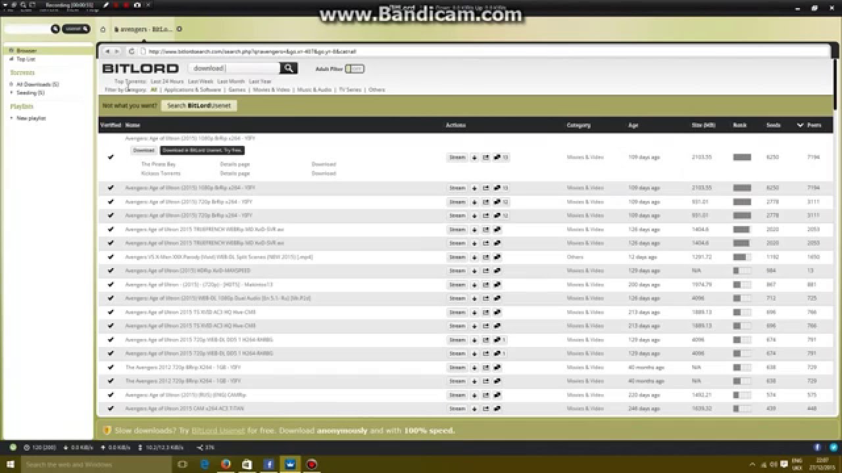
Task: Filter by Applications & Software category
Action: (193, 89)
